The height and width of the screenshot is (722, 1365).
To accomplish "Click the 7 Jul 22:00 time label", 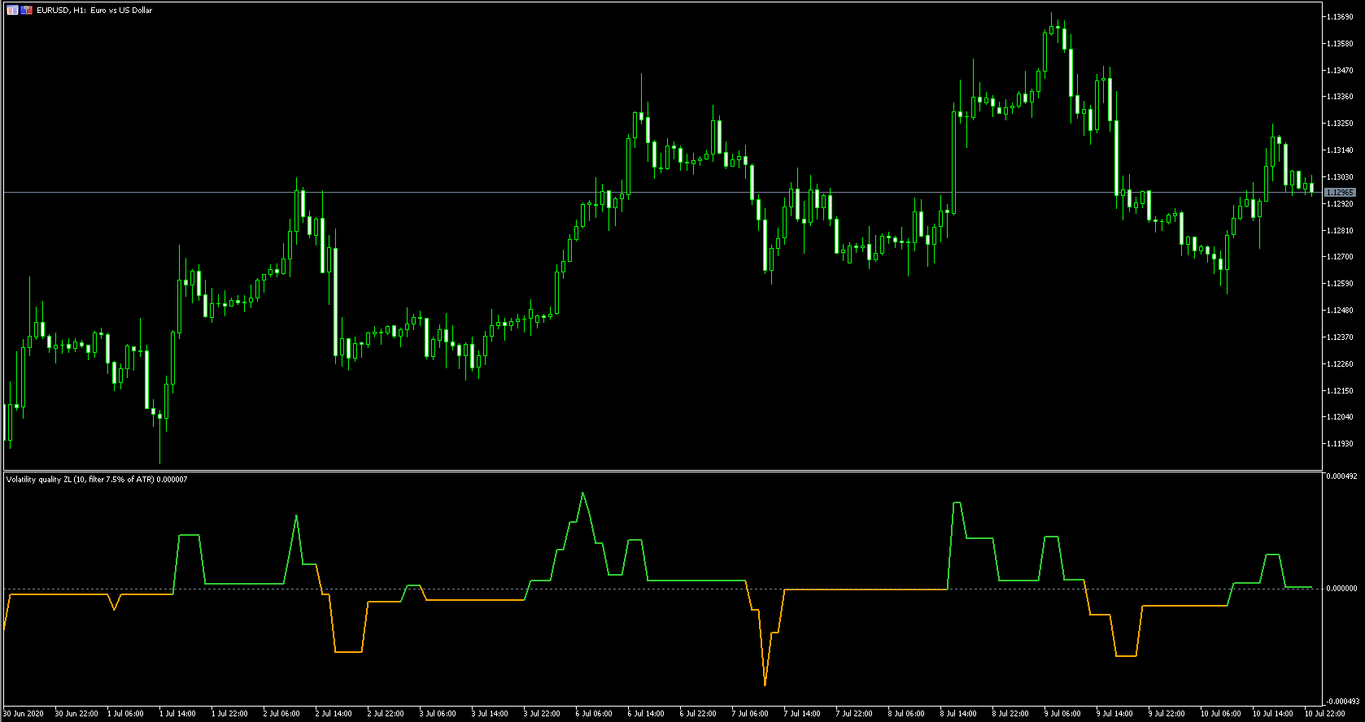I will pyautogui.click(x=854, y=714).
